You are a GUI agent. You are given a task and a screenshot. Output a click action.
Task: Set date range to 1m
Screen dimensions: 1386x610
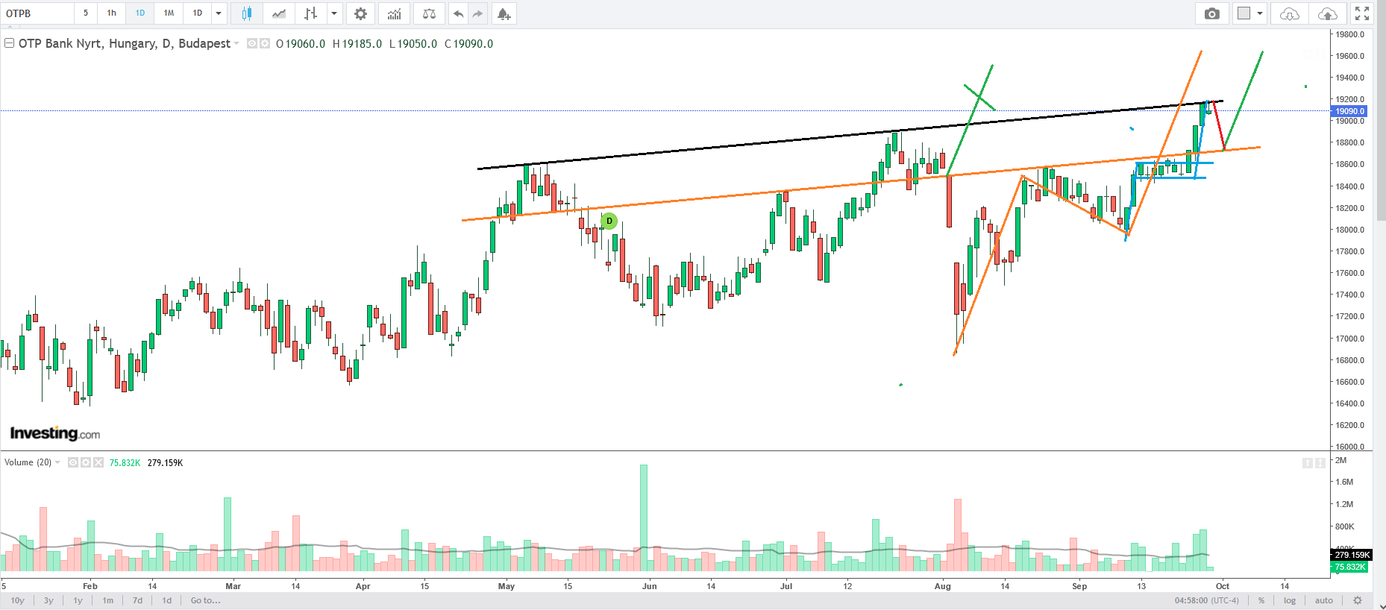tap(108, 600)
